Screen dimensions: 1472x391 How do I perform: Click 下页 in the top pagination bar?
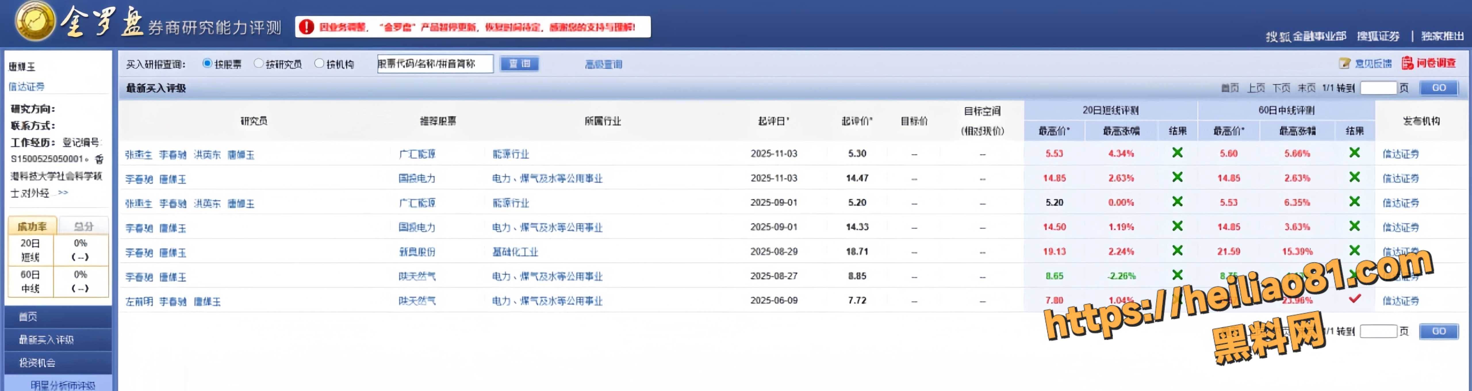tap(1281, 88)
